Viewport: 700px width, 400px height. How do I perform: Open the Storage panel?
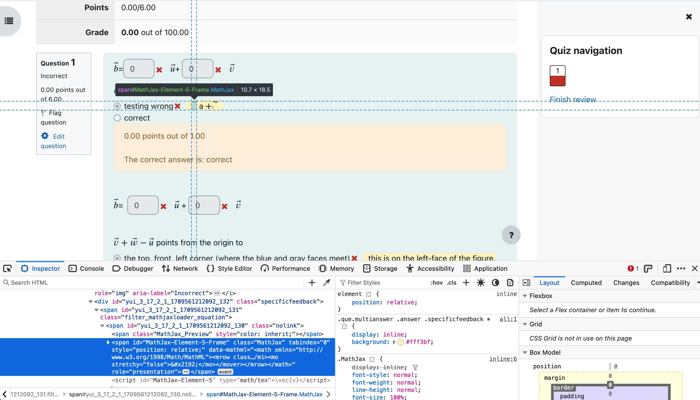coord(380,268)
